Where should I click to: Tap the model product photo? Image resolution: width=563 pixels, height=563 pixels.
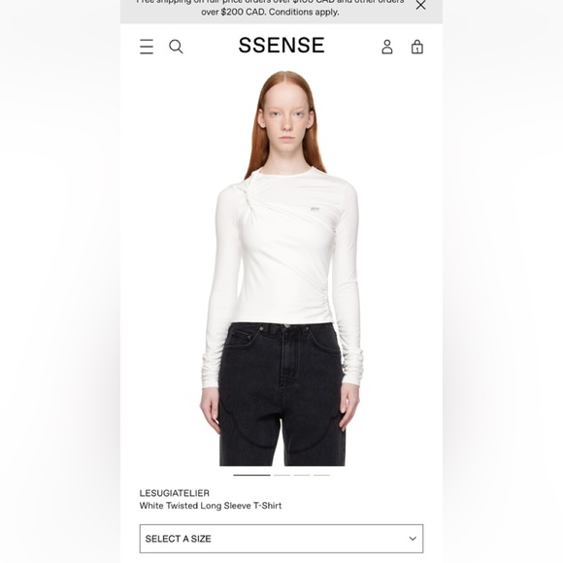tap(281, 268)
